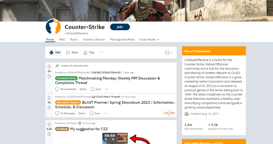The width and height of the screenshot is (273, 144).
Task: Open the 12 Messages chat on BLAST post
Action: coord(65,114)
